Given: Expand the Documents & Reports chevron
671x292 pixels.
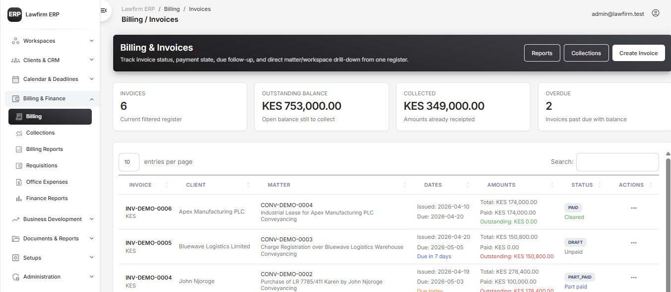Looking at the screenshot, I should (91, 238).
